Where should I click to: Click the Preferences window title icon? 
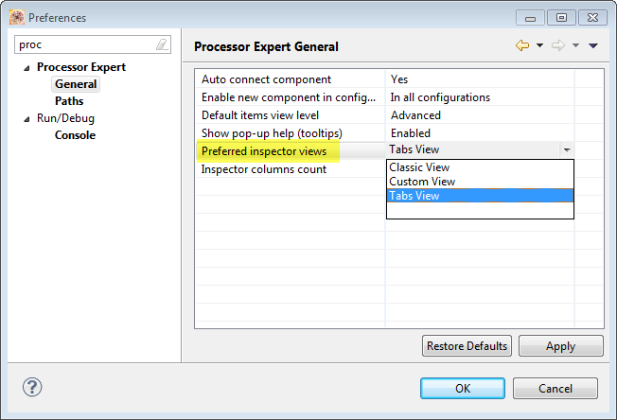pos(15,17)
